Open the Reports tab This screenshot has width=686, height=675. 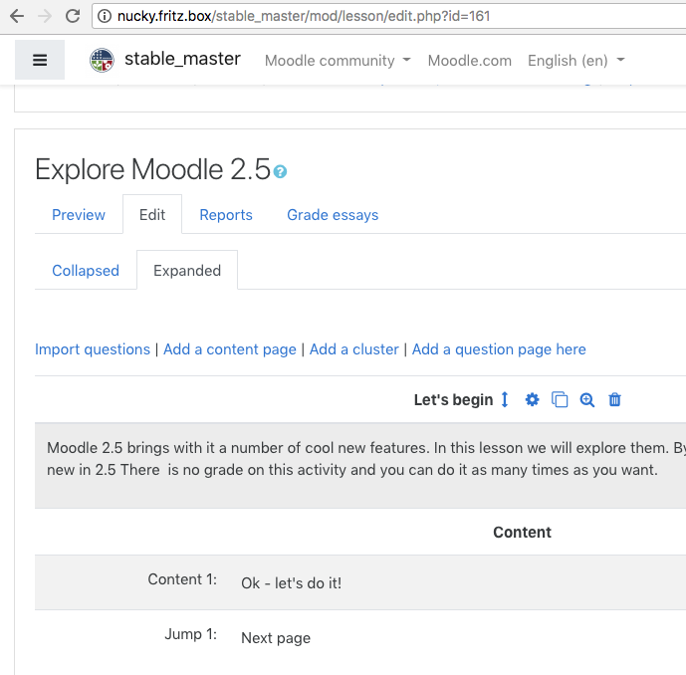(226, 215)
